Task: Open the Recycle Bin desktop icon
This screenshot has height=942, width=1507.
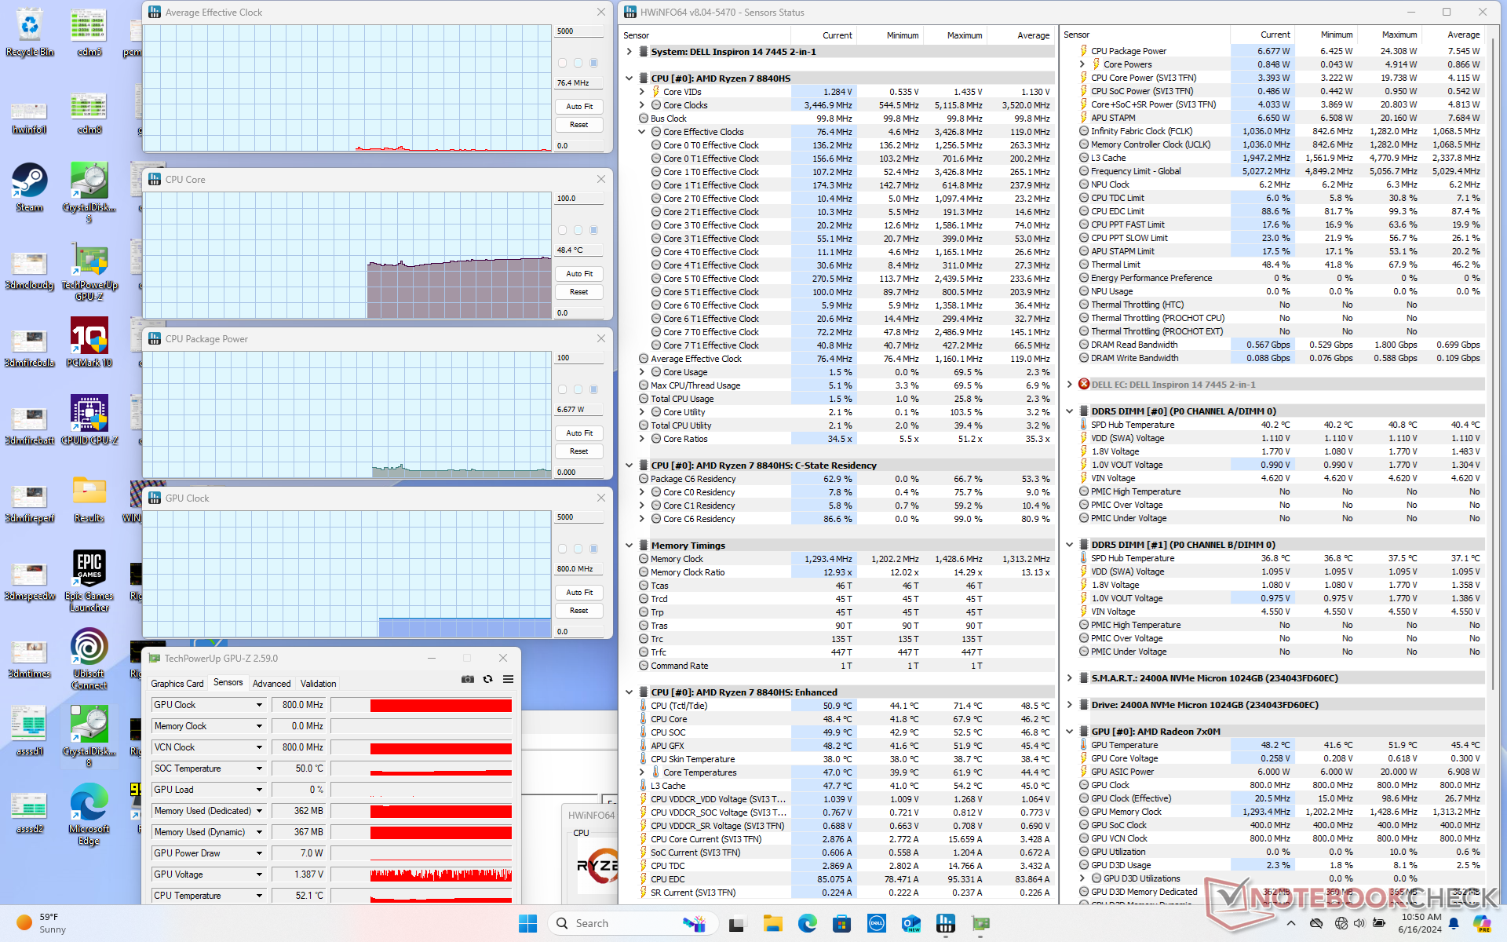Action: [x=30, y=33]
